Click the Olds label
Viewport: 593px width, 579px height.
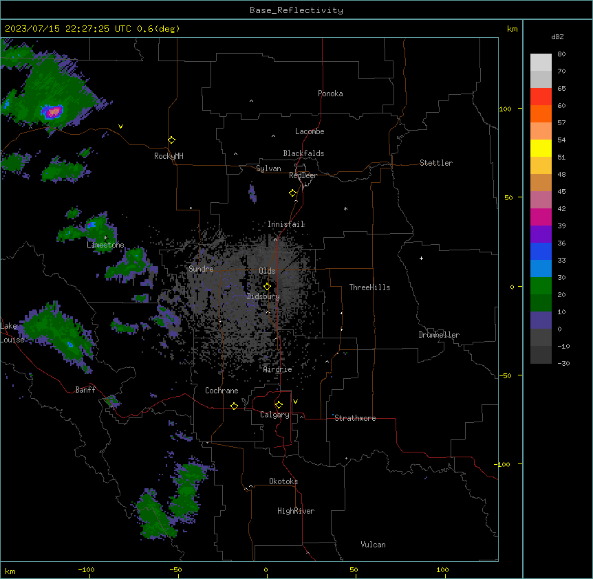coord(267,271)
